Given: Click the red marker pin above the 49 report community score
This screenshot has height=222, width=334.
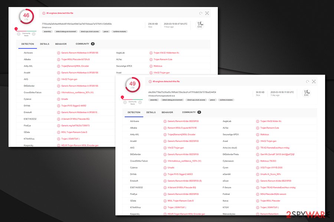Looking at the screenshot, I should tap(122, 97).
